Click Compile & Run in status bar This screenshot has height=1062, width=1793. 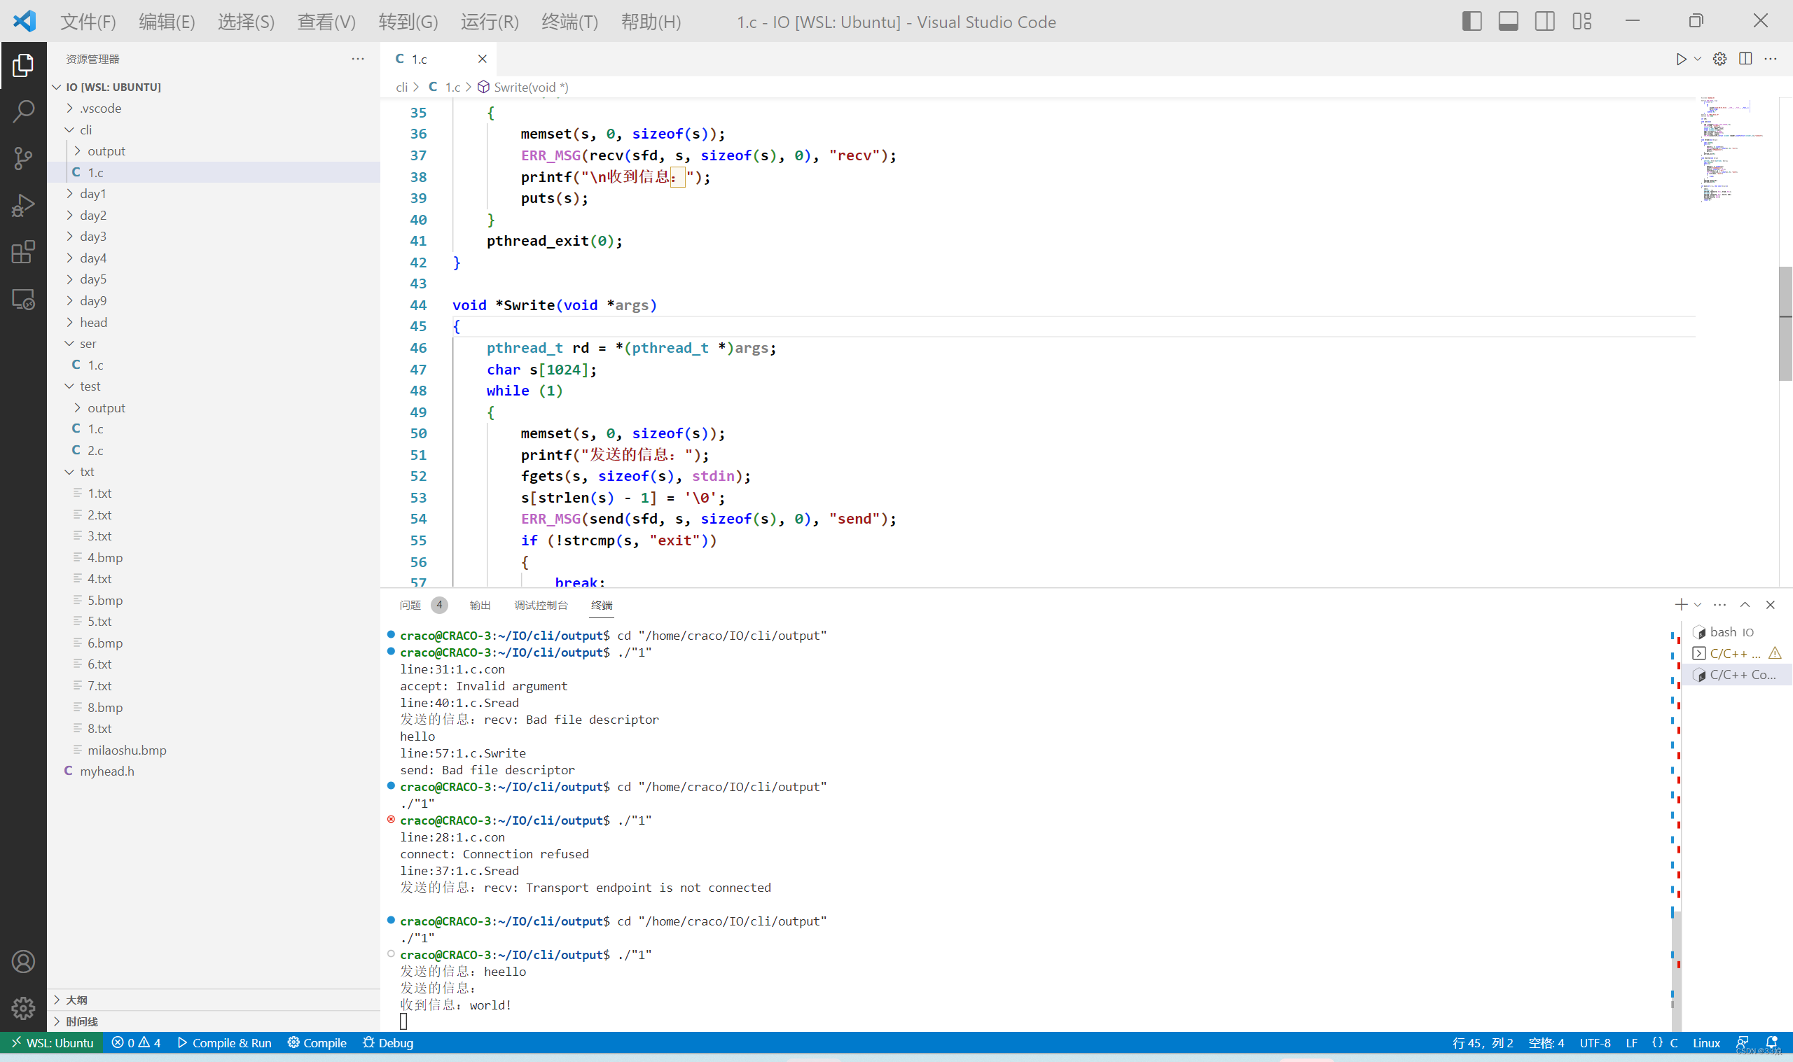224,1042
